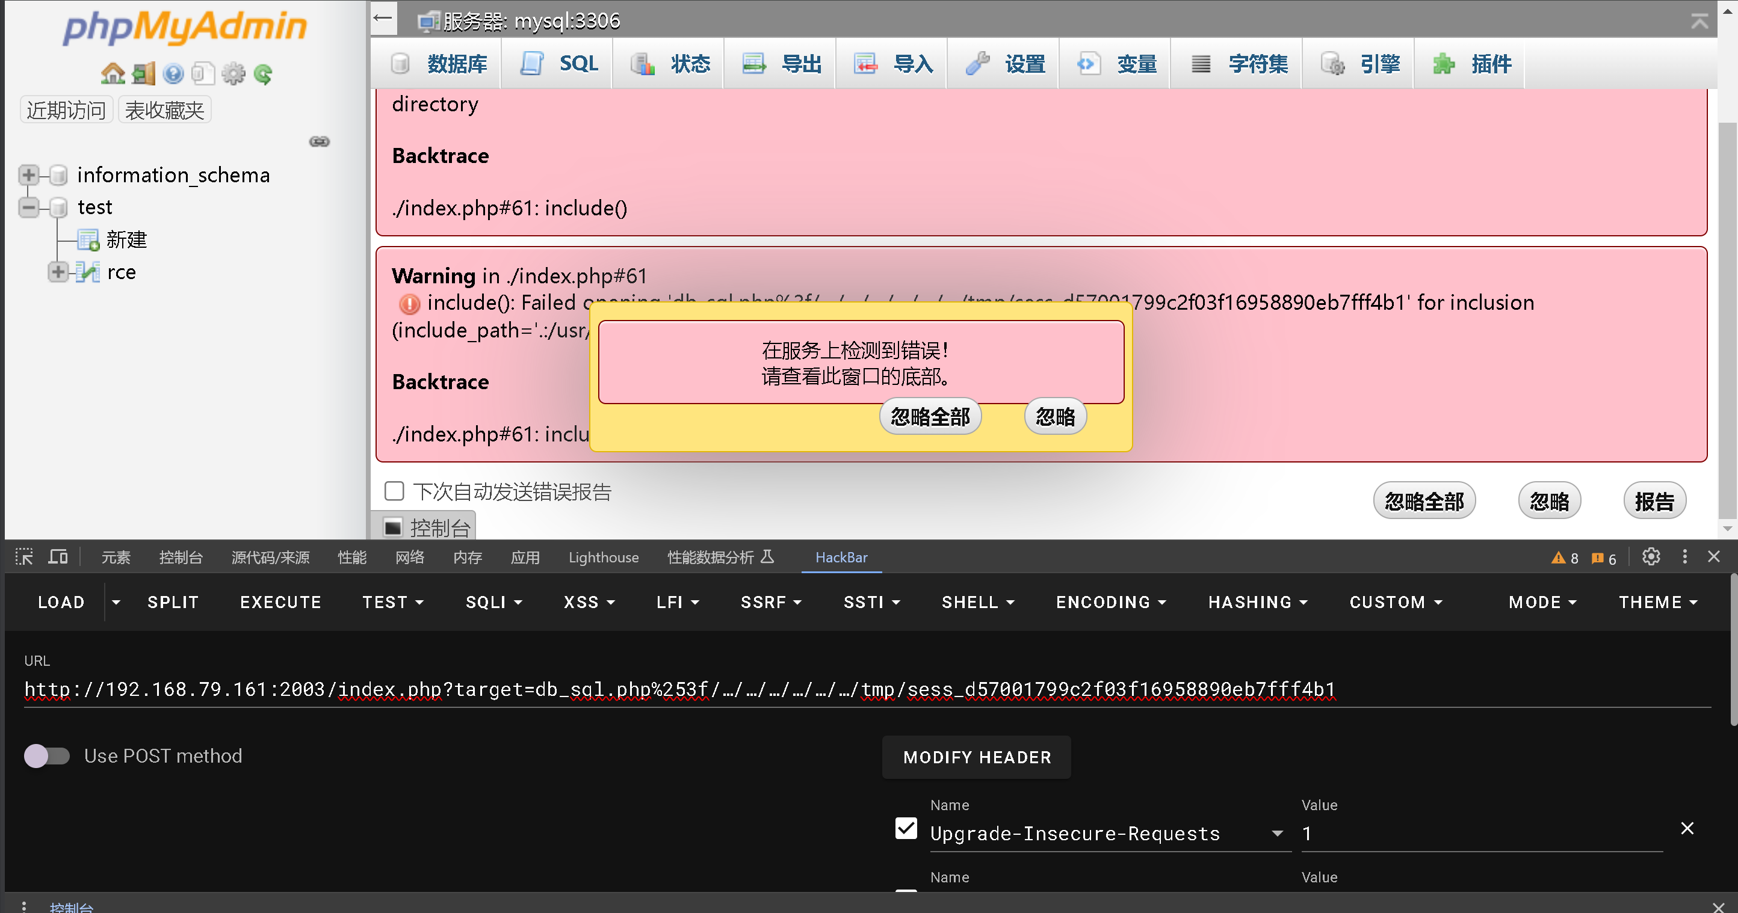Viewport: 1738px width, 913px height.
Task: Open the SQLI dropdown in HackBar
Action: point(494,602)
